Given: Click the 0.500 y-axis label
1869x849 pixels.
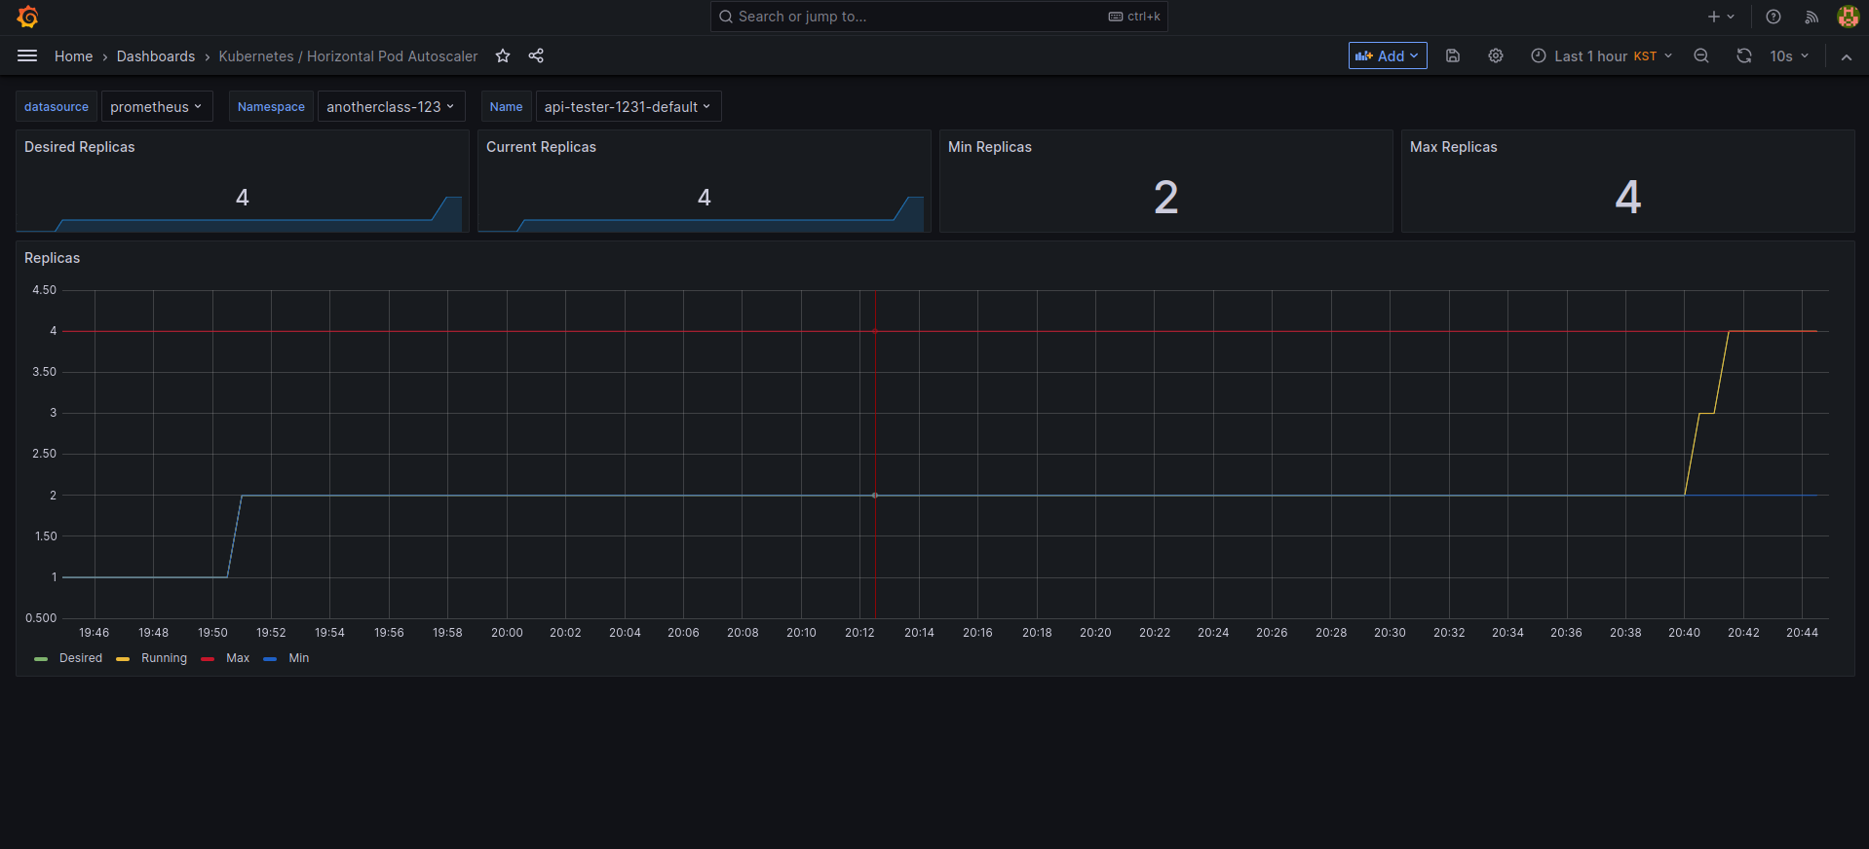Looking at the screenshot, I should pyautogui.click(x=41, y=618).
